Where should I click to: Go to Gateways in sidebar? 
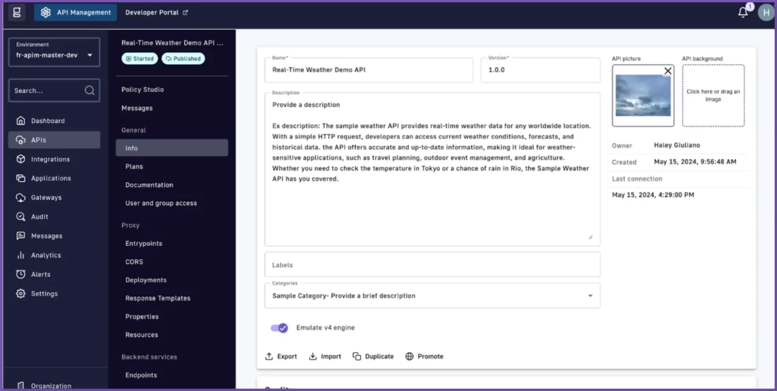tap(46, 197)
